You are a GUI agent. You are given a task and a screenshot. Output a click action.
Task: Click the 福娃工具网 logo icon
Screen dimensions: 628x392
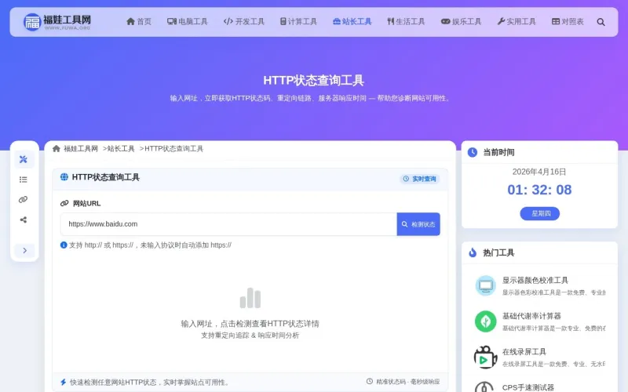click(32, 22)
